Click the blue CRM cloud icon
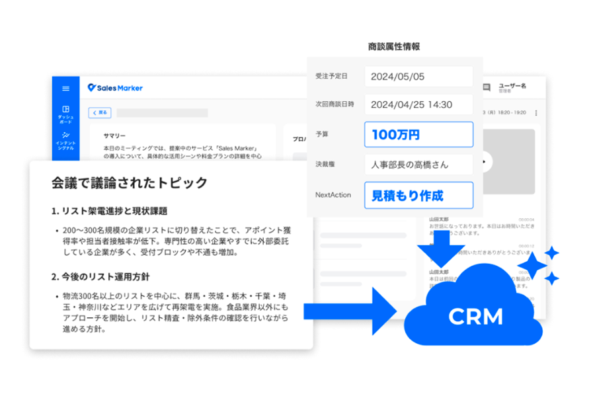The width and height of the screenshot is (595, 398). 475,311
